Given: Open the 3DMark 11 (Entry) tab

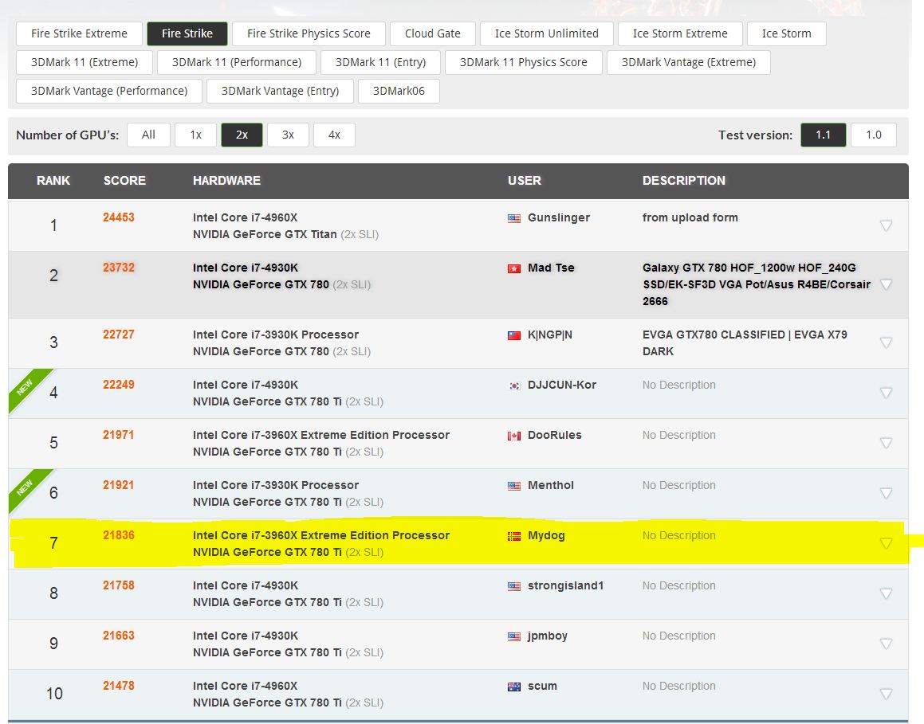Looking at the screenshot, I should [x=380, y=62].
